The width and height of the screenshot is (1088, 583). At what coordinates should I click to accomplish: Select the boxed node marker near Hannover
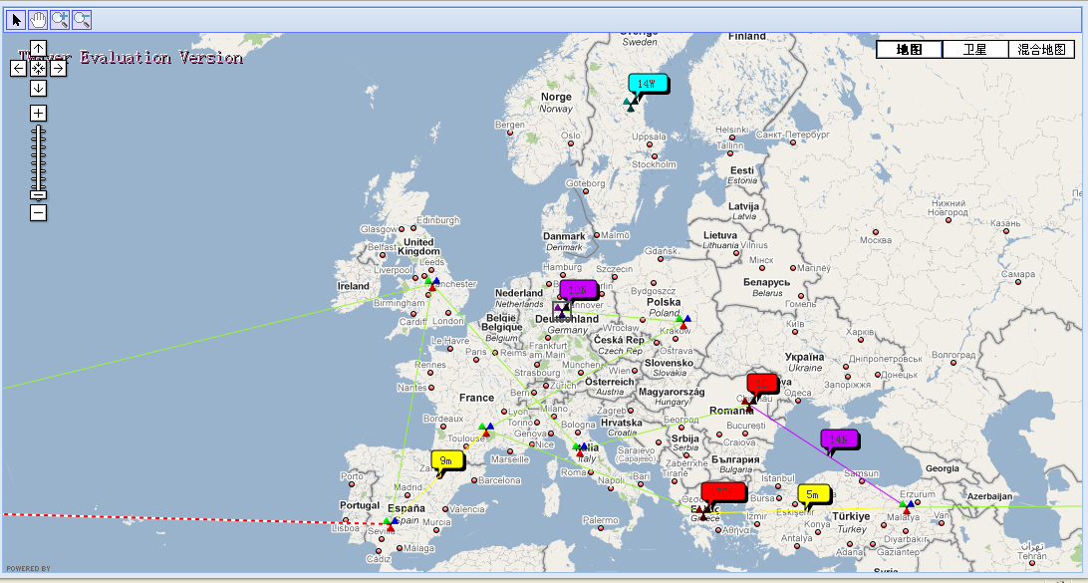tap(561, 310)
